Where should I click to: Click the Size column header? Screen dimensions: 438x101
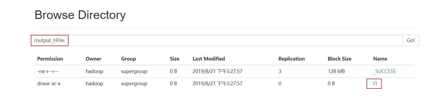(x=175, y=59)
